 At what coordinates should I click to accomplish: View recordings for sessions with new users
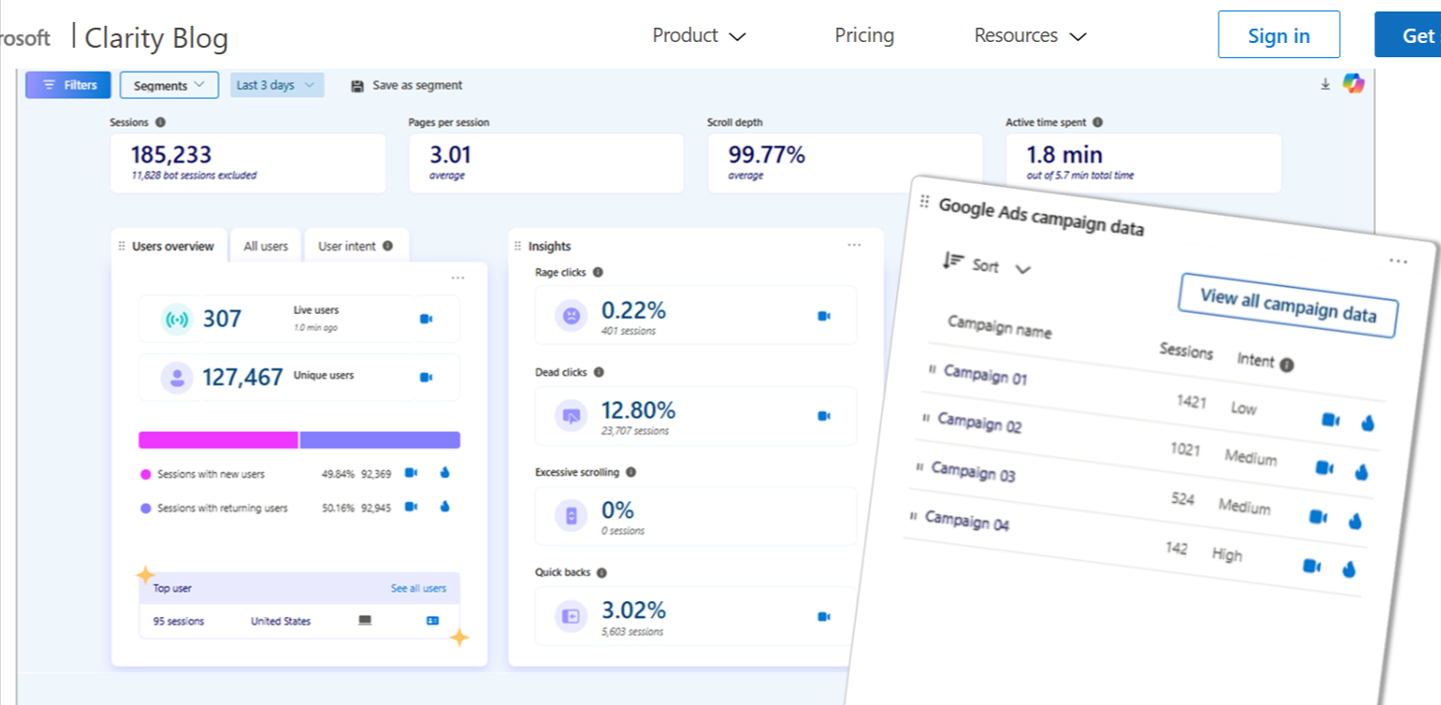[x=411, y=472]
